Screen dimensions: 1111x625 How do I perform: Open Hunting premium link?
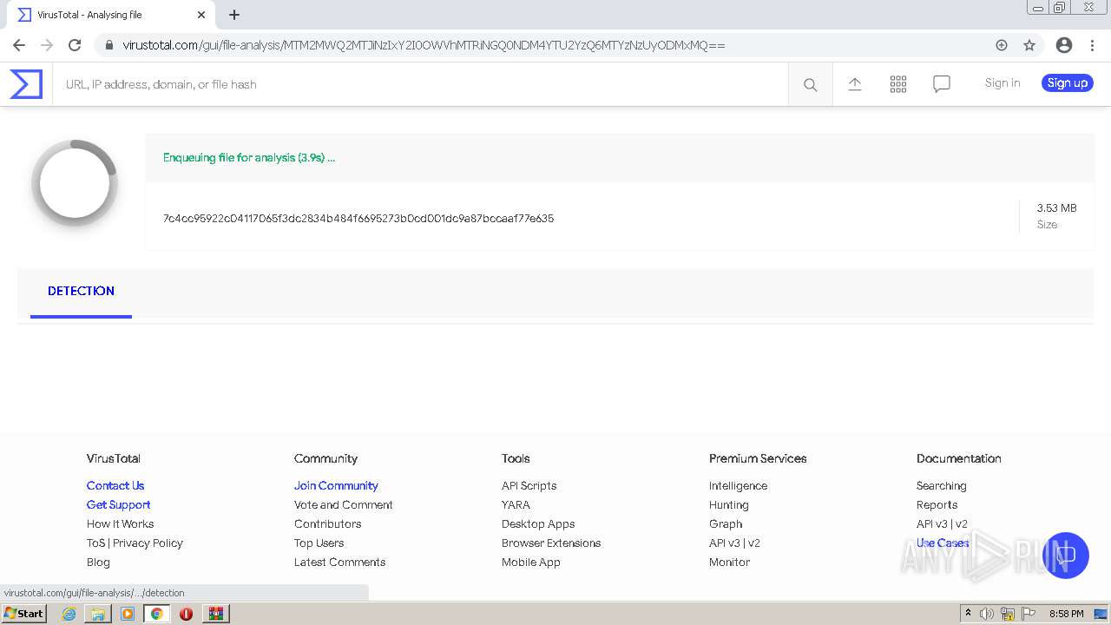728,504
